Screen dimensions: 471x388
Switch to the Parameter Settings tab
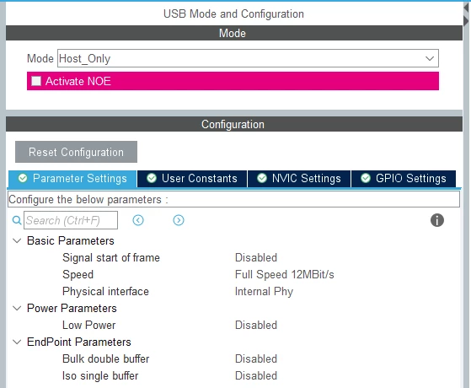click(x=72, y=179)
